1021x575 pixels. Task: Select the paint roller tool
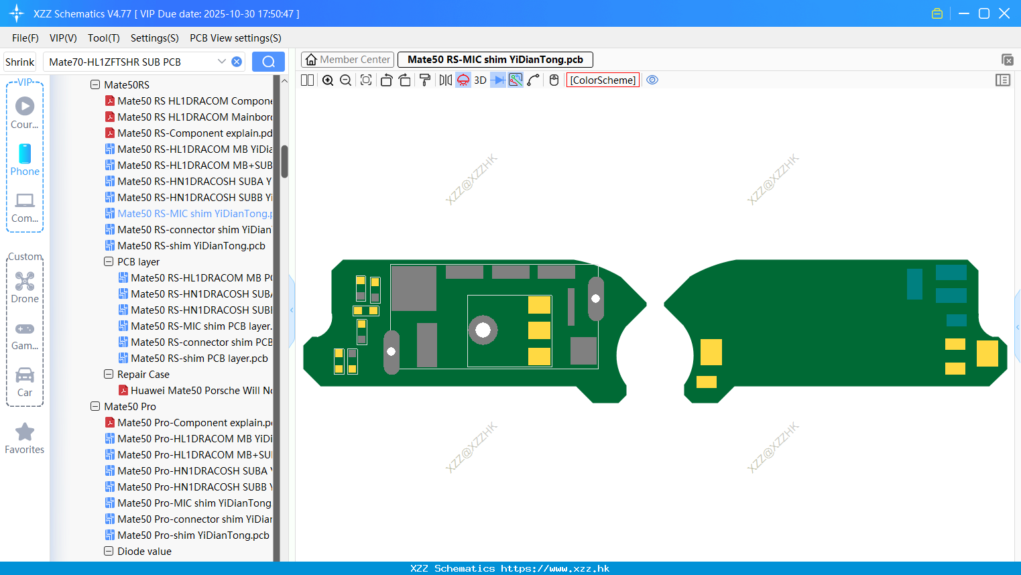coord(425,80)
